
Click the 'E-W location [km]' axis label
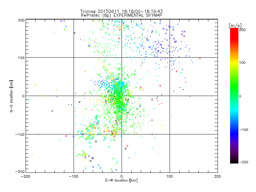pyautogui.click(x=121, y=180)
